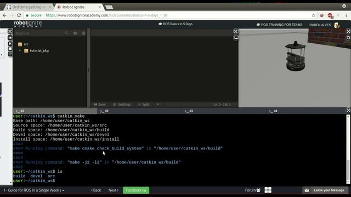Click the Robot Ignite Academy logo
Image resolution: width=351 pixels, height=197 pixels.
pos(28,24)
